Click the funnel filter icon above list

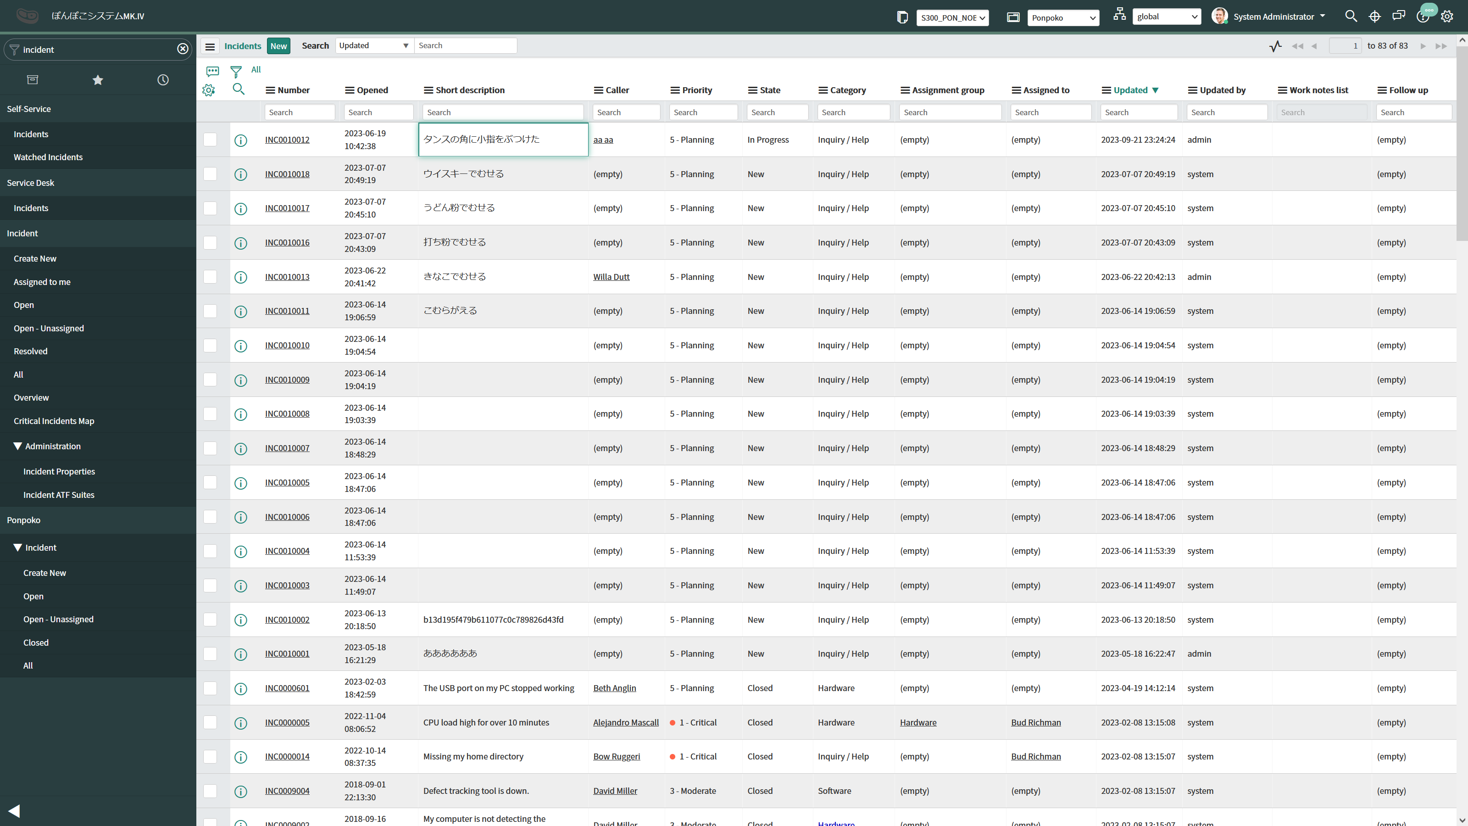point(235,71)
